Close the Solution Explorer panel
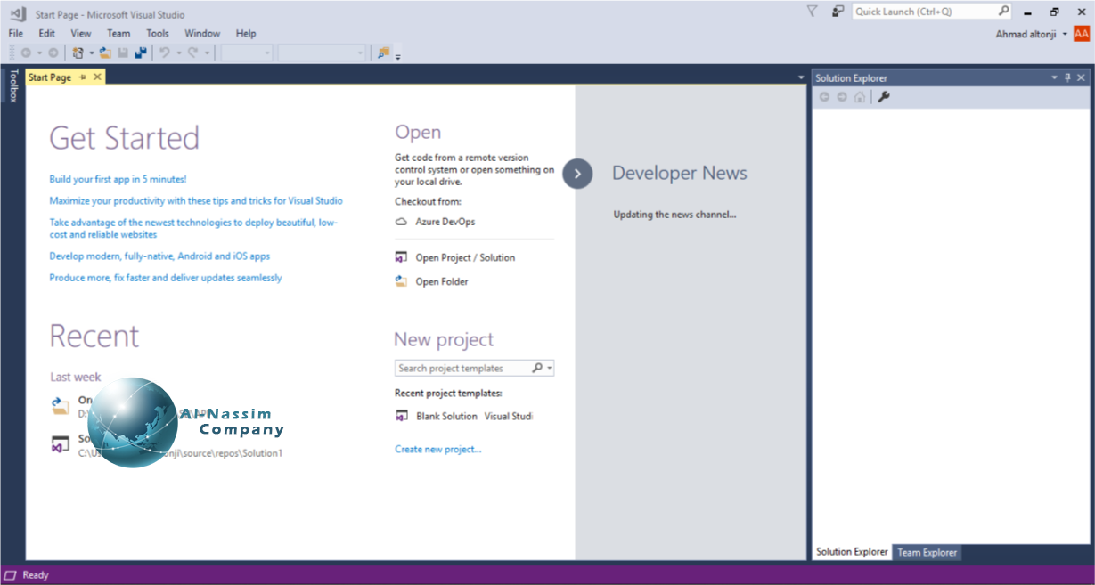The height and width of the screenshot is (585, 1095). pyautogui.click(x=1083, y=78)
